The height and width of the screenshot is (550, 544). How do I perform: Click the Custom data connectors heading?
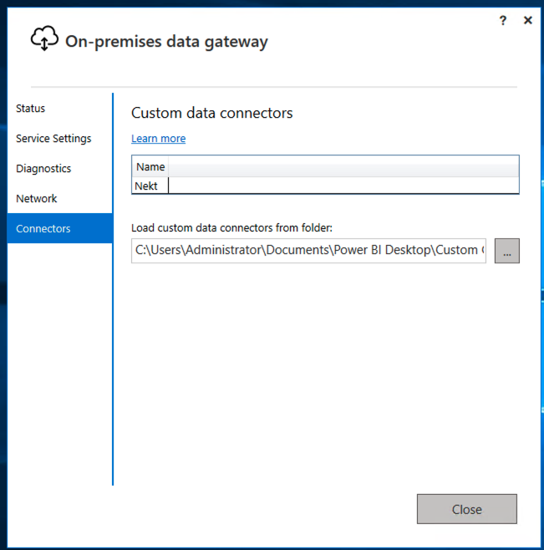(x=212, y=113)
